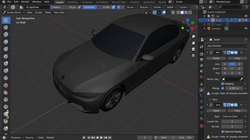Open the Cursor dropdown in header
Screen dimensions: 250x140
coord(184,7)
